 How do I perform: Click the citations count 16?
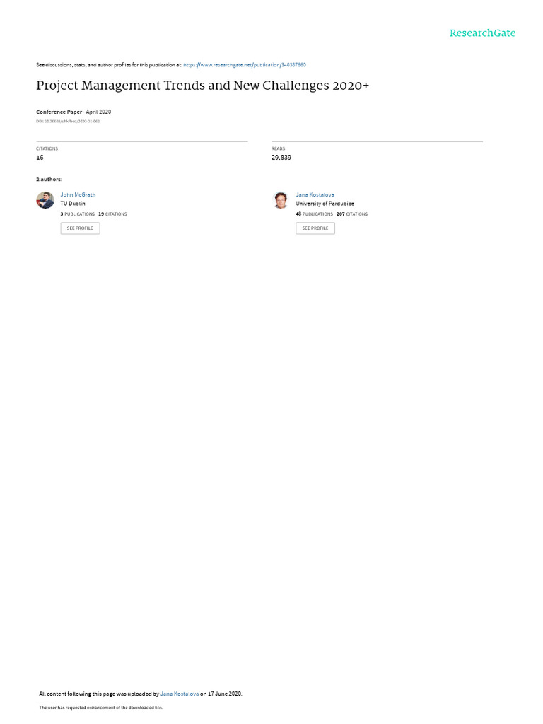(x=40, y=158)
